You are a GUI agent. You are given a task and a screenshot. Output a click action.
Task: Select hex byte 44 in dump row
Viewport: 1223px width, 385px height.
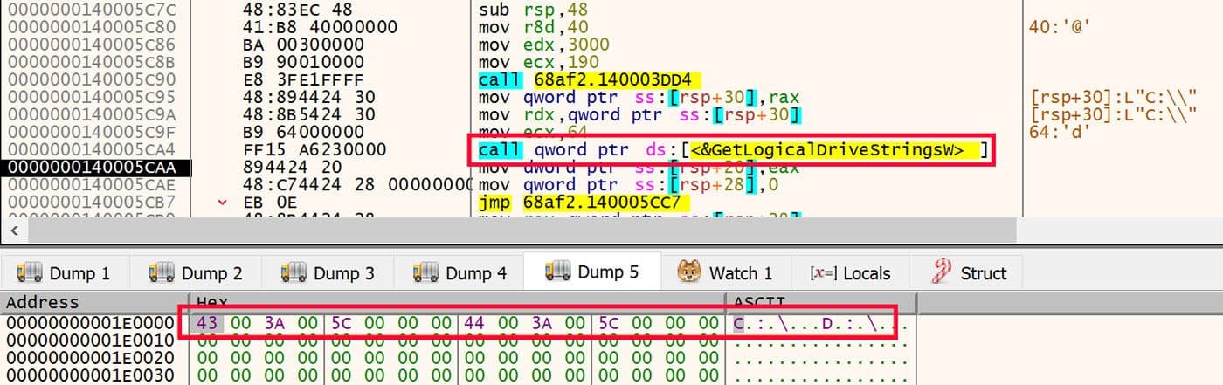click(x=476, y=323)
